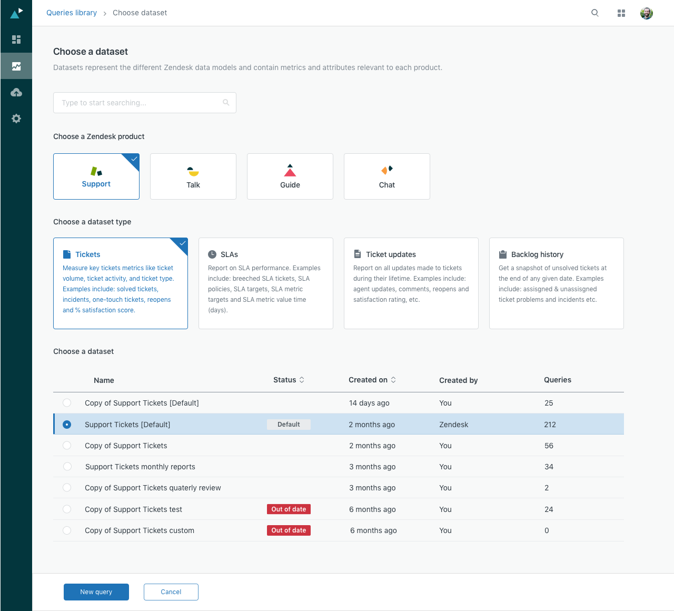Select Support Tickets [Default] radio button

67,425
